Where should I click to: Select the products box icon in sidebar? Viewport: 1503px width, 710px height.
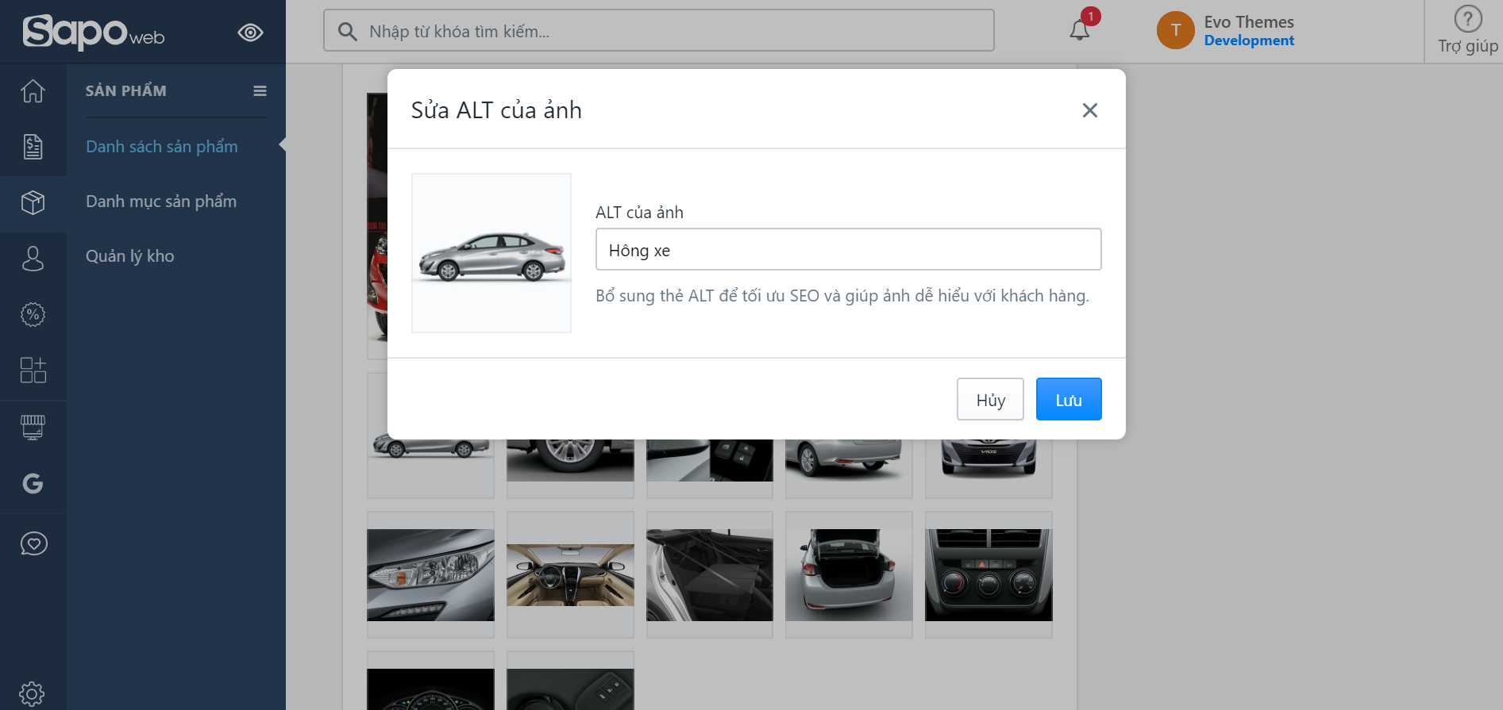[x=33, y=202]
